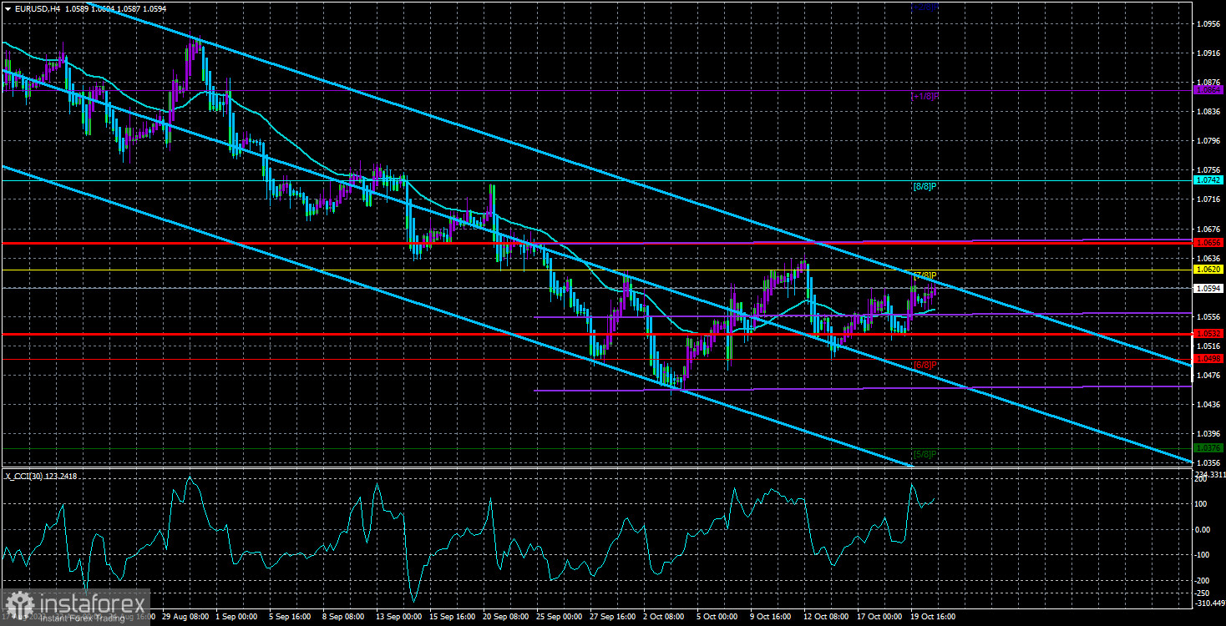Viewport: 1226px width, 626px height.
Task: Click the 1.0476 value on price axis
Action: [1208, 375]
